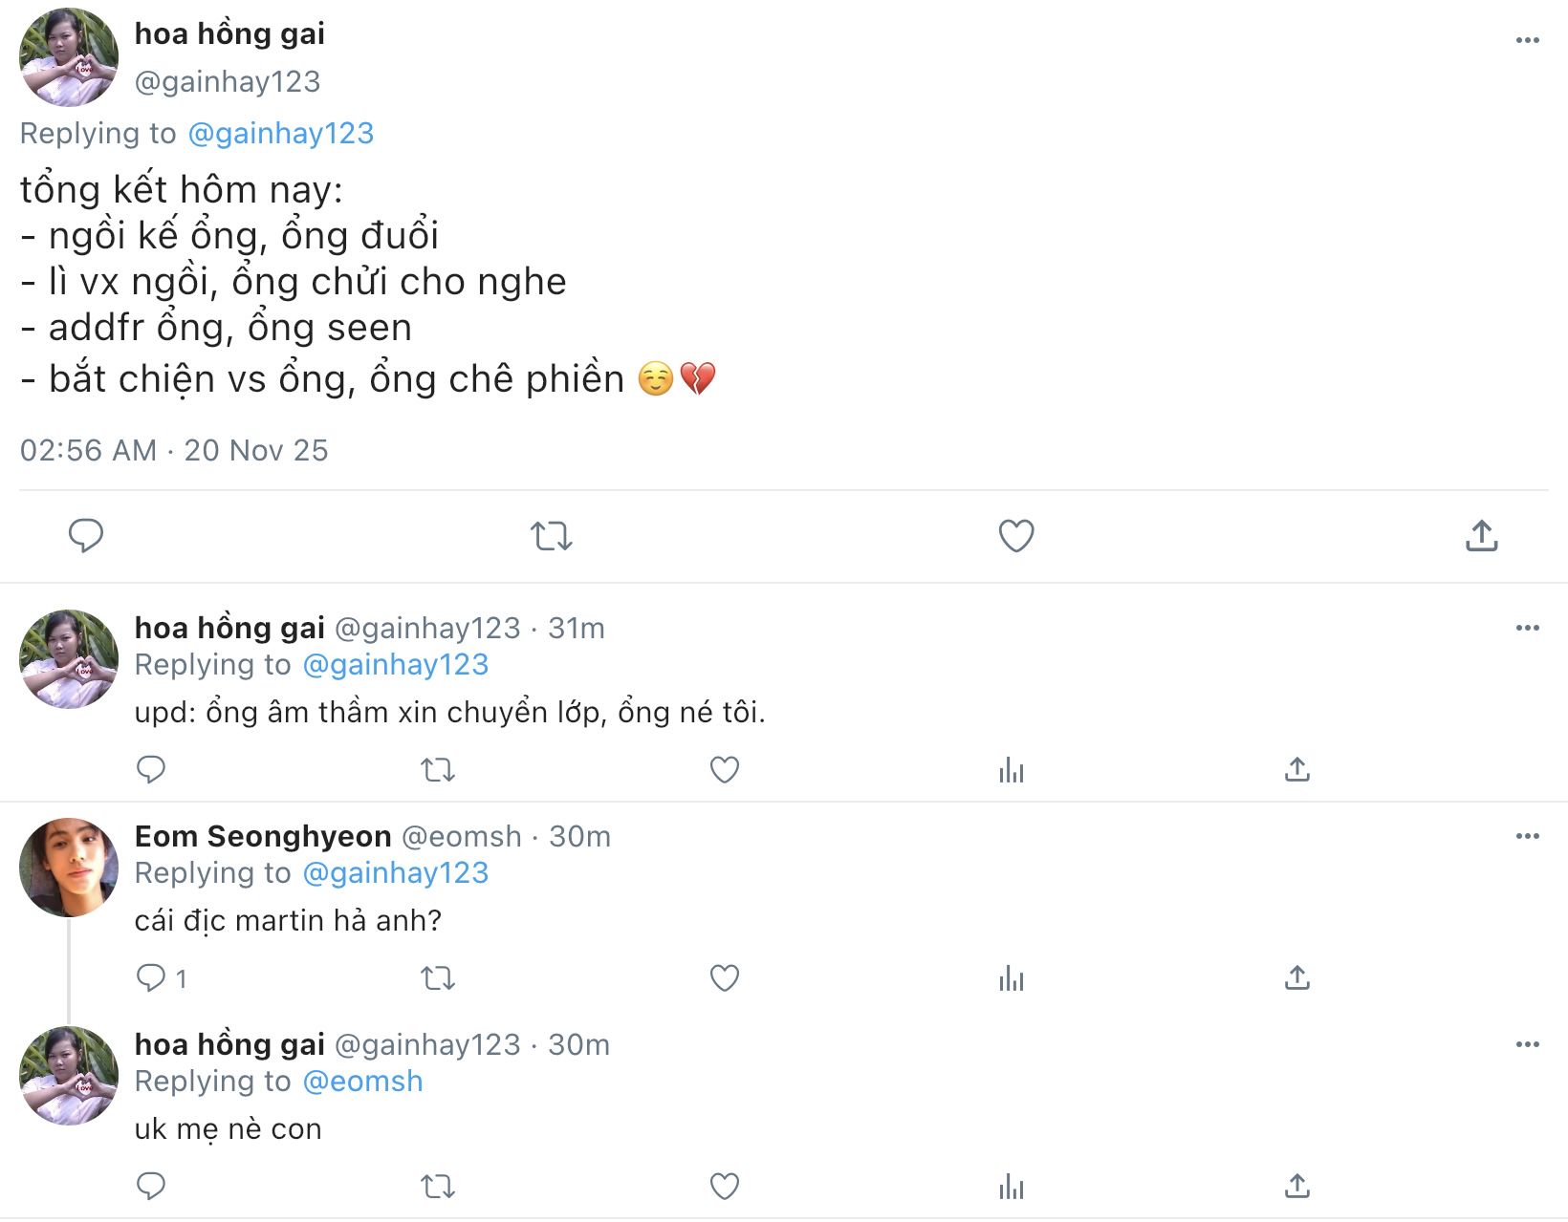Like the 'upd: ổng âm thầm' reply
This screenshot has width=1568, height=1222.
point(725,769)
